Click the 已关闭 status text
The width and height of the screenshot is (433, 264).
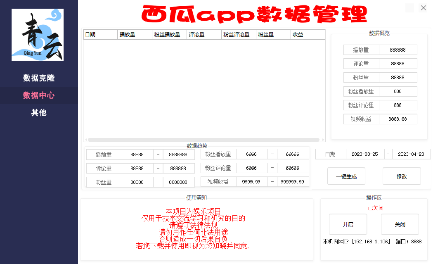click(x=376, y=208)
